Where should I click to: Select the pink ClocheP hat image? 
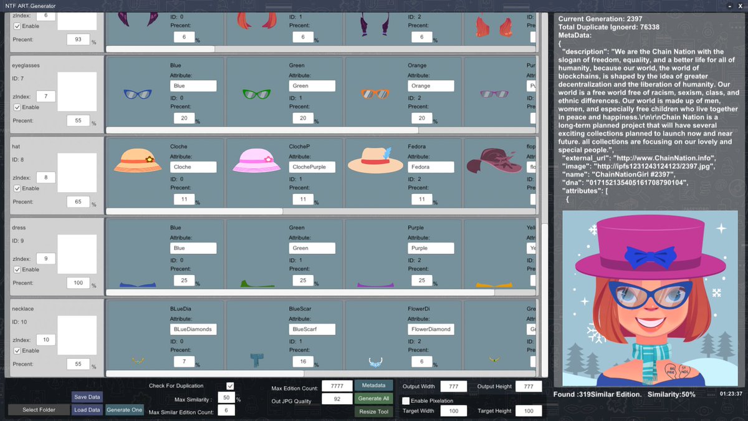pos(256,161)
